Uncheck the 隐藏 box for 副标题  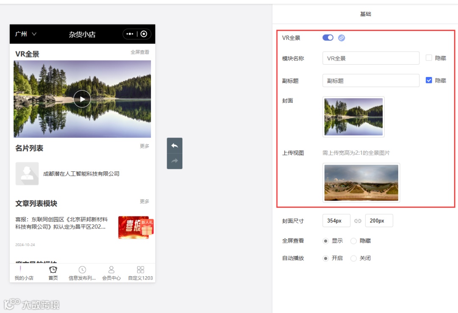tap(429, 80)
